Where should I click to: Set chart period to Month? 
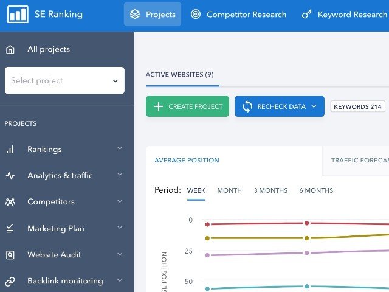pos(230,190)
